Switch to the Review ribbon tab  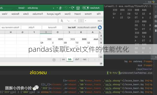[15, 14]
